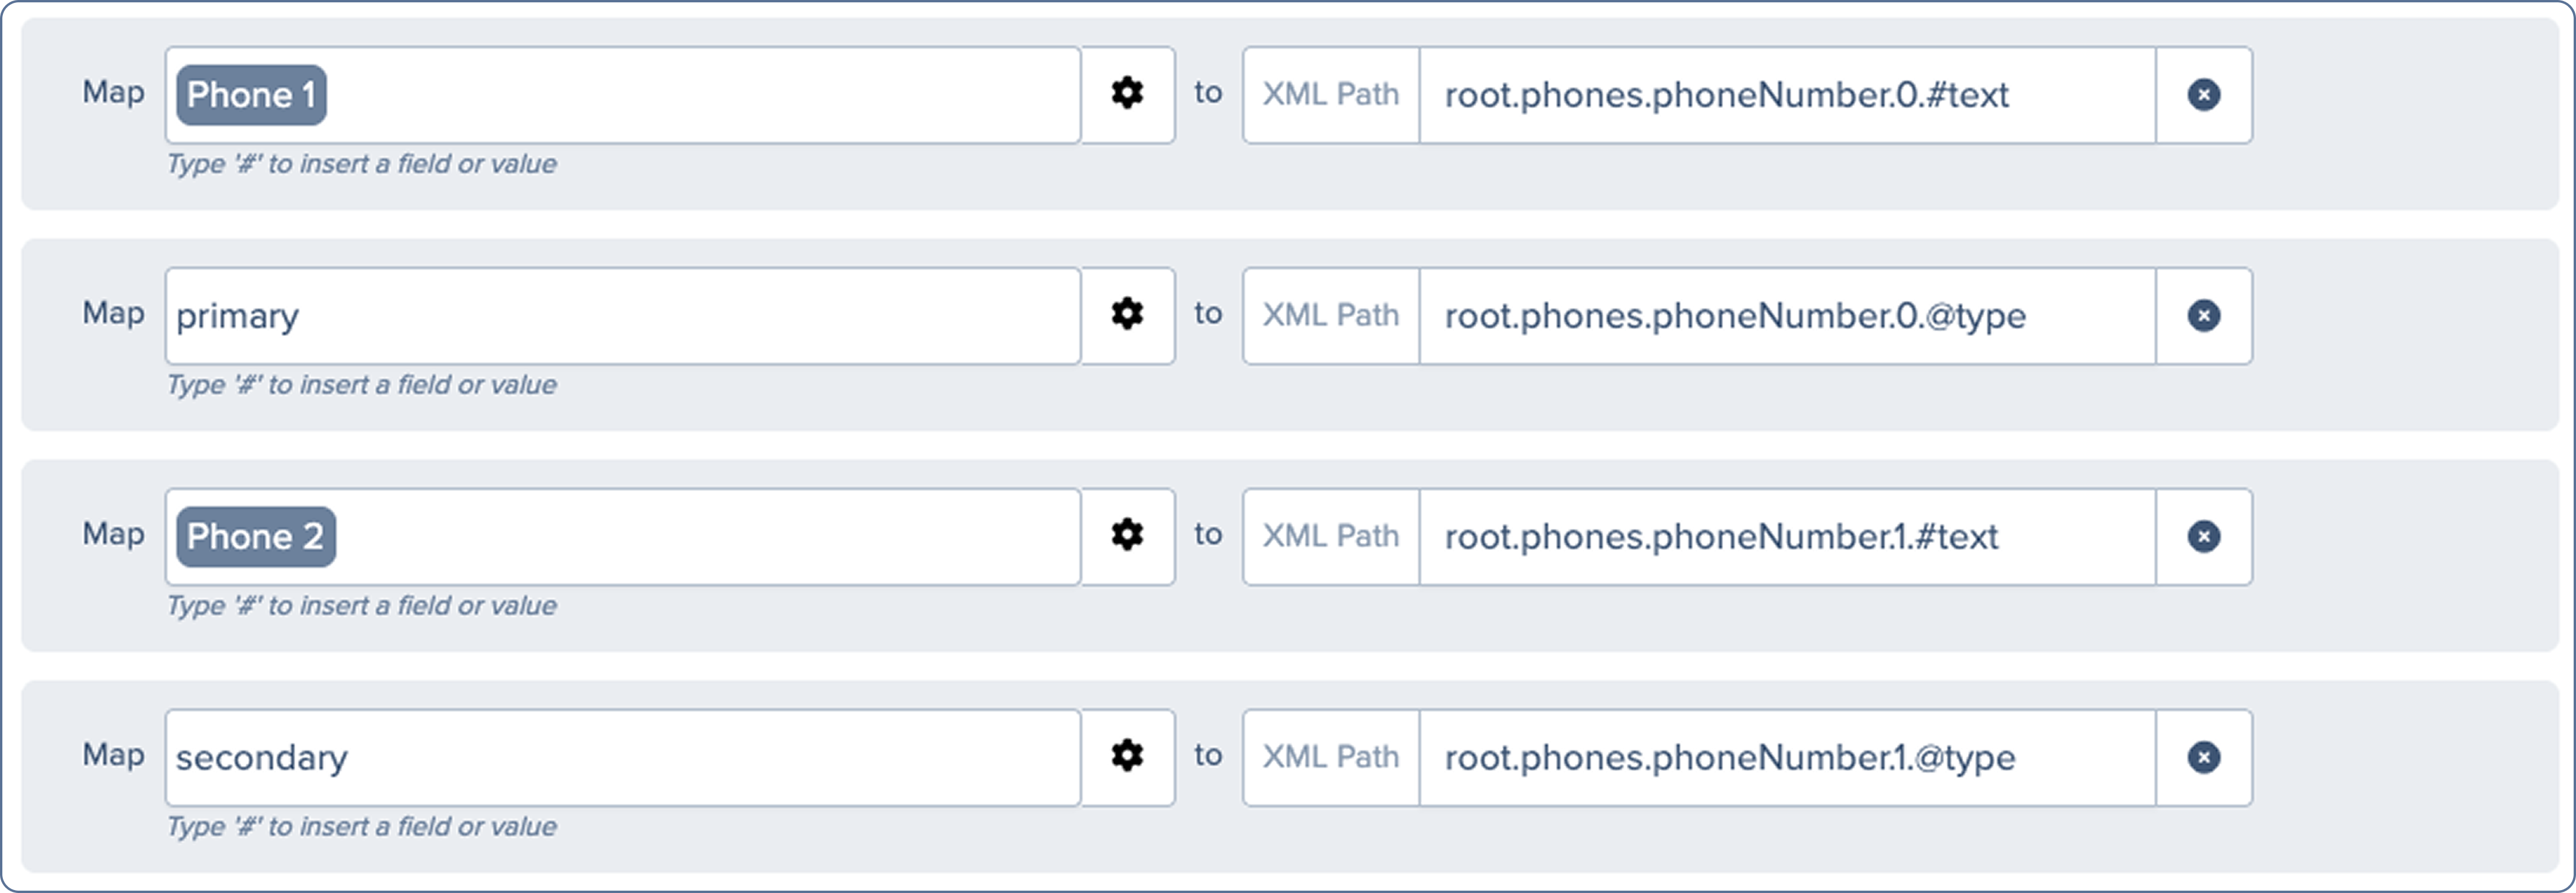Remove the phoneNumber.0.#text mapping row
Image resolution: width=2576 pixels, height=893 pixels.
(2203, 95)
